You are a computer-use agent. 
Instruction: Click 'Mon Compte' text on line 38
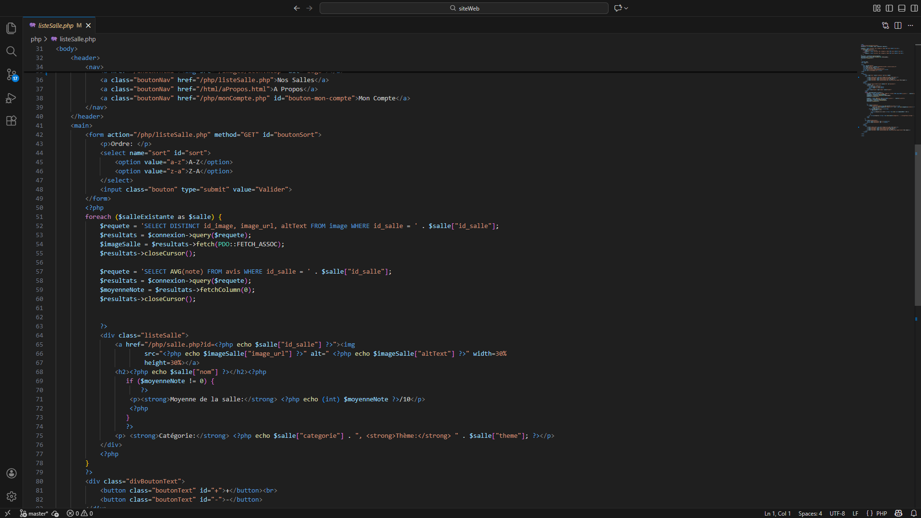coord(377,98)
